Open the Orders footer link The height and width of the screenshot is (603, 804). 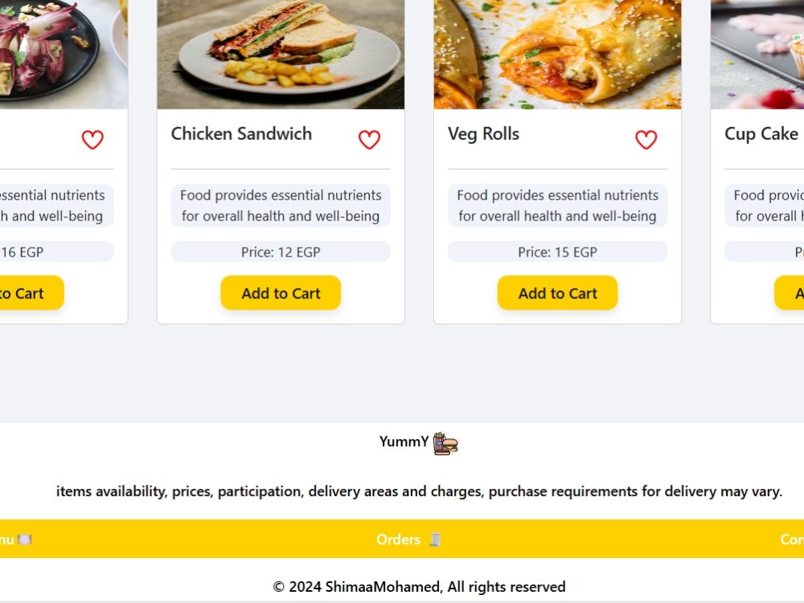(x=399, y=539)
